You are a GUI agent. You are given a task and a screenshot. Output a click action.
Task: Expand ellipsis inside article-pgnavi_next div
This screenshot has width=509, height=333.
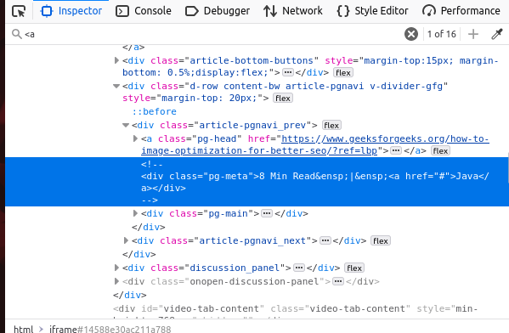(x=325, y=240)
